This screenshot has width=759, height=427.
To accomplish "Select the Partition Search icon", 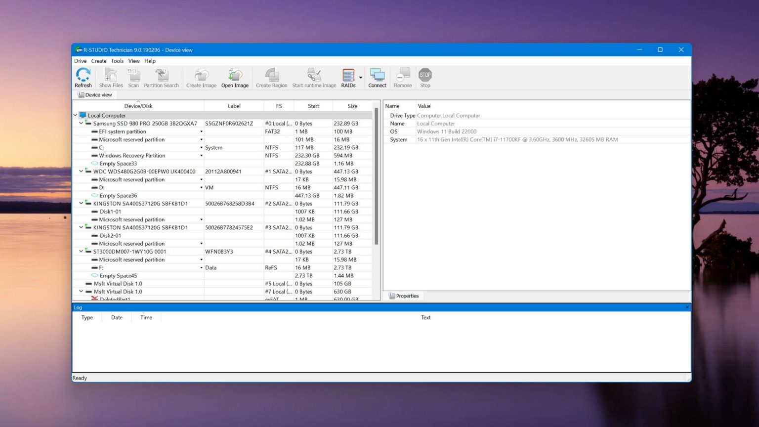I will pos(161,77).
